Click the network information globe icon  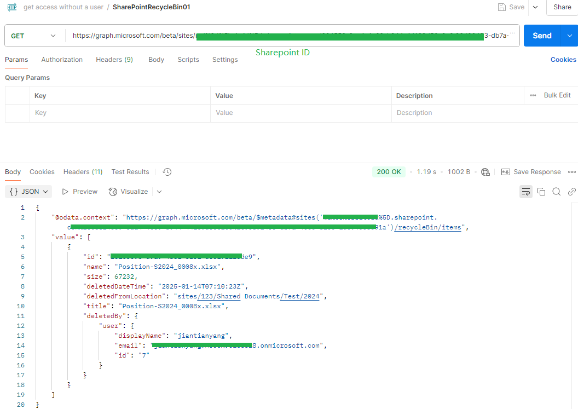tap(485, 171)
